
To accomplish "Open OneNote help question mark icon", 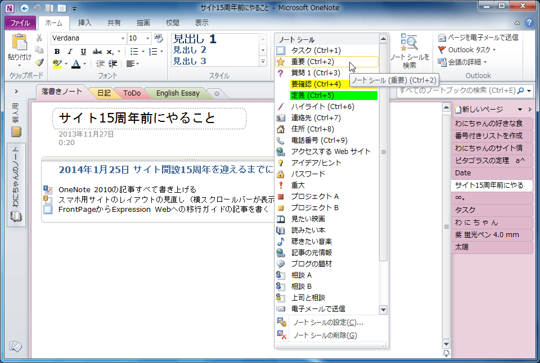I will (529, 22).
